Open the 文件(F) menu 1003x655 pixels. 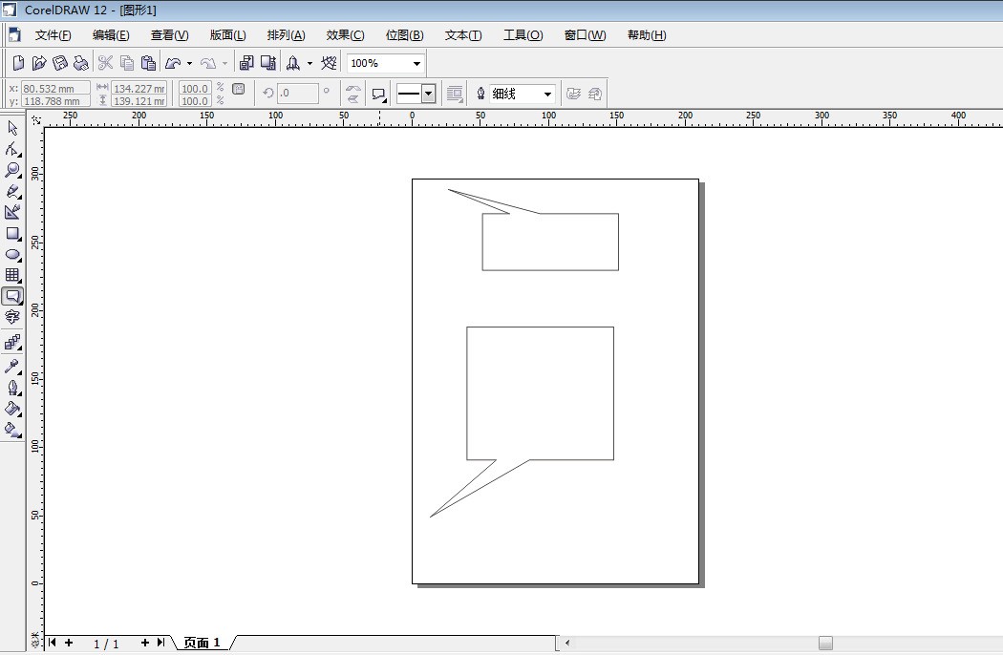pyautogui.click(x=53, y=35)
